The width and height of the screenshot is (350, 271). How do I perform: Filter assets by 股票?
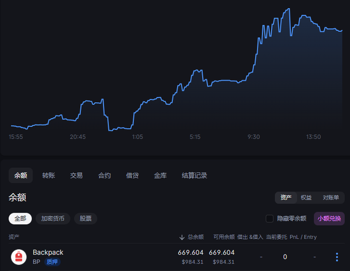pyautogui.click(x=86, y=219)
